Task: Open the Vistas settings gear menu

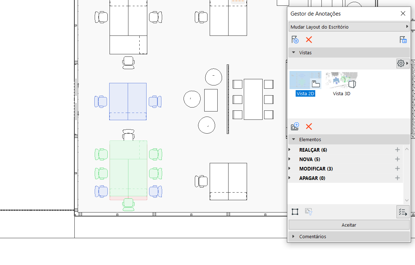Action: (402, 63)
